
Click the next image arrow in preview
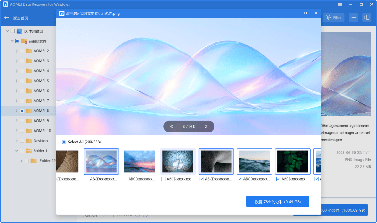pyautogui.click(x=206, y=127)
